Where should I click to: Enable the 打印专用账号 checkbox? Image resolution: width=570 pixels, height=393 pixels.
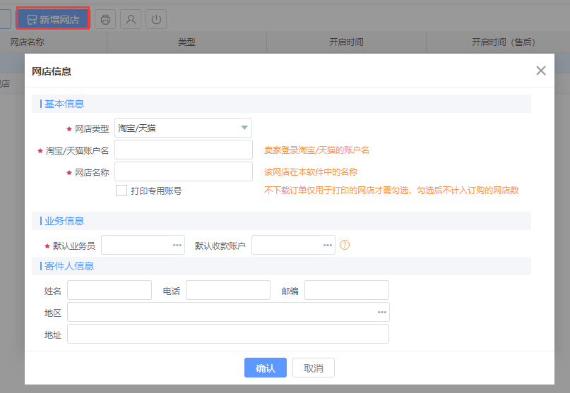pos(121,191)
